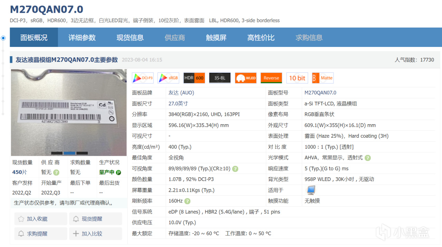This screenshot has width=442, height=247.
Task: Click the panel label photo
Action: tap(69, 112)
